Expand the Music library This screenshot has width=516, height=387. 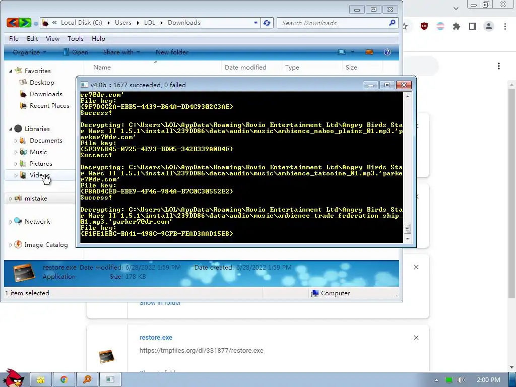point(16,152)
